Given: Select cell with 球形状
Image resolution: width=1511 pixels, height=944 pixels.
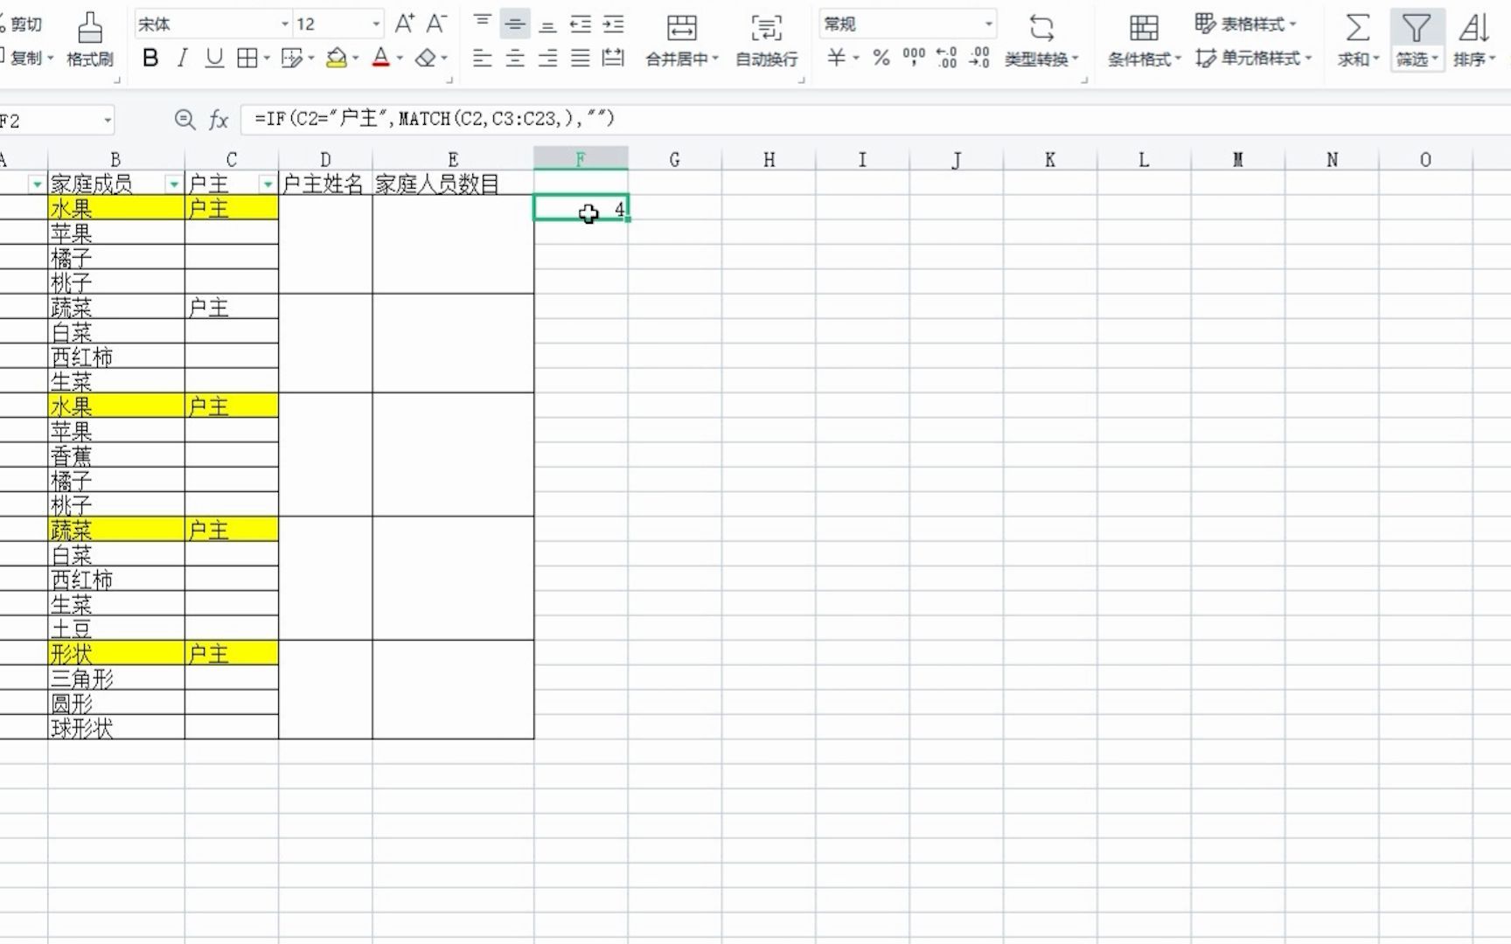Looking at the screenshot, I should [116, 727].
